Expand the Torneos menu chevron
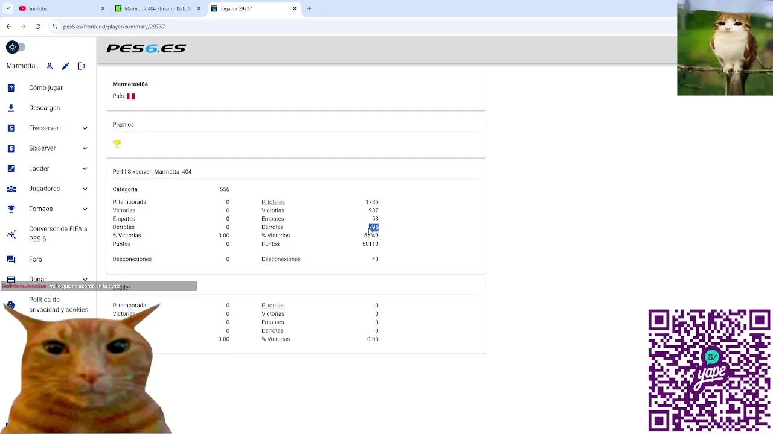The image size is (773, 434). (85, 209)
